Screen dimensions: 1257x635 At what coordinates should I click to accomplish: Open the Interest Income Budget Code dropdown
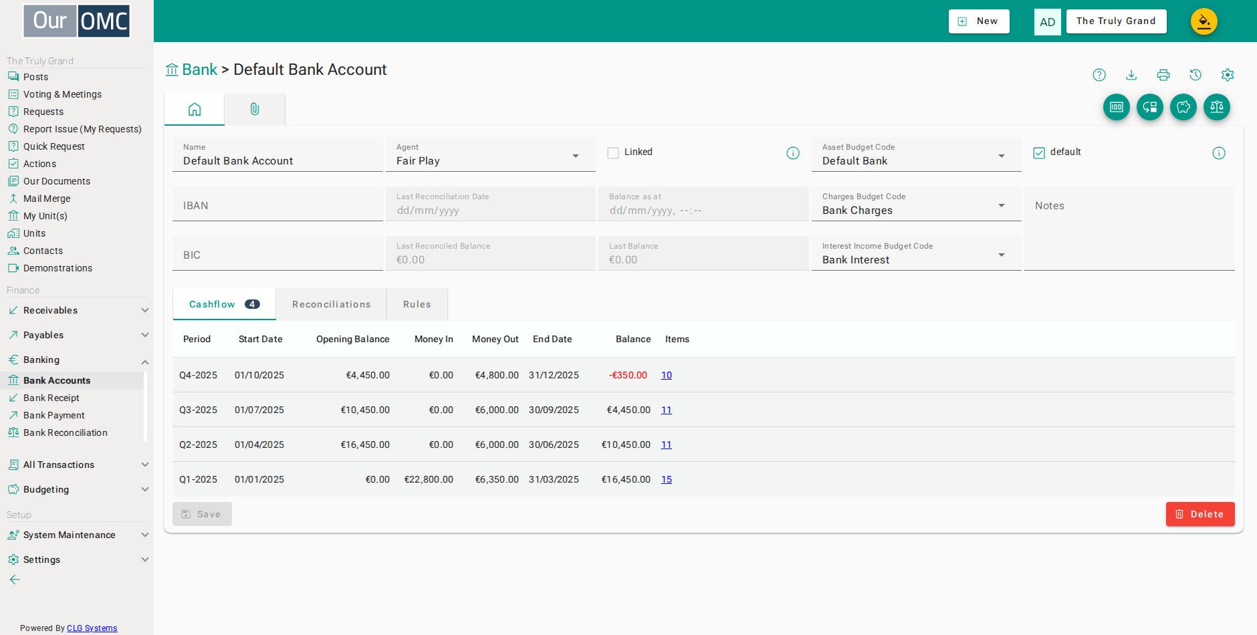(917, 253)
